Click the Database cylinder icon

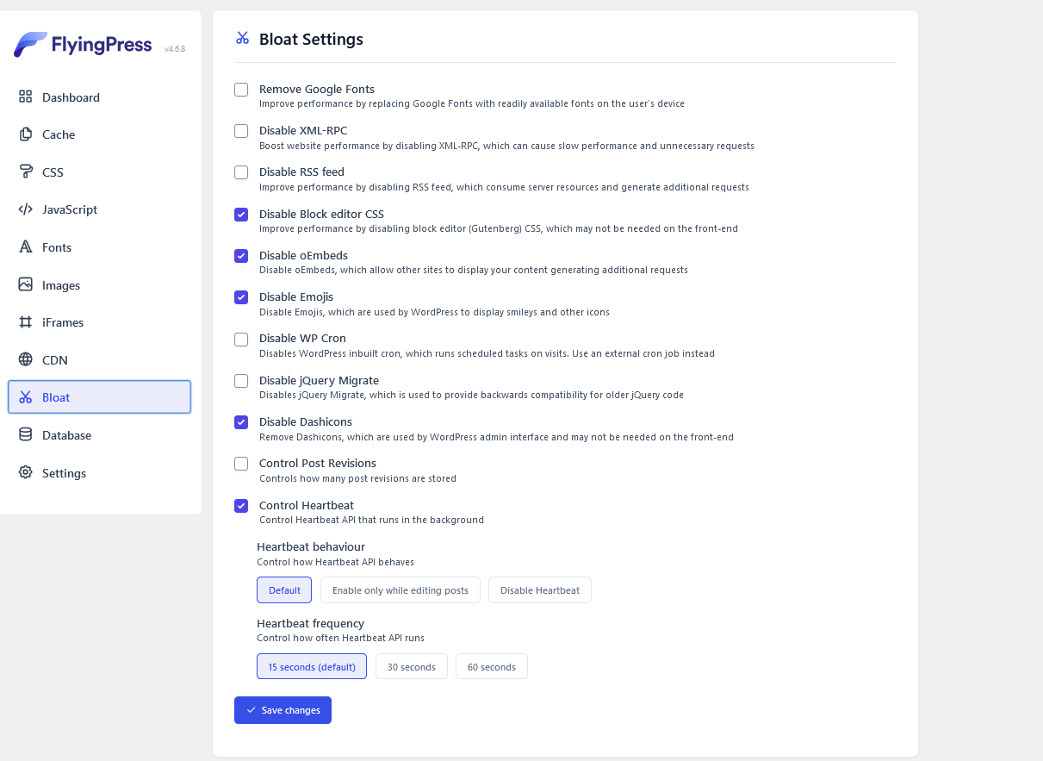pyautogui.click(x=26, y=434)
